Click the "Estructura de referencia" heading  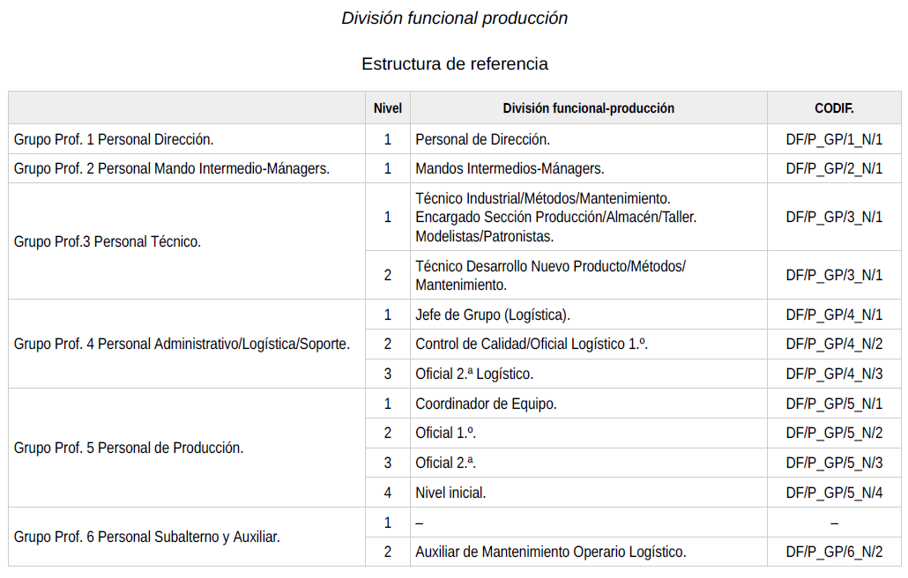(454, 63)
